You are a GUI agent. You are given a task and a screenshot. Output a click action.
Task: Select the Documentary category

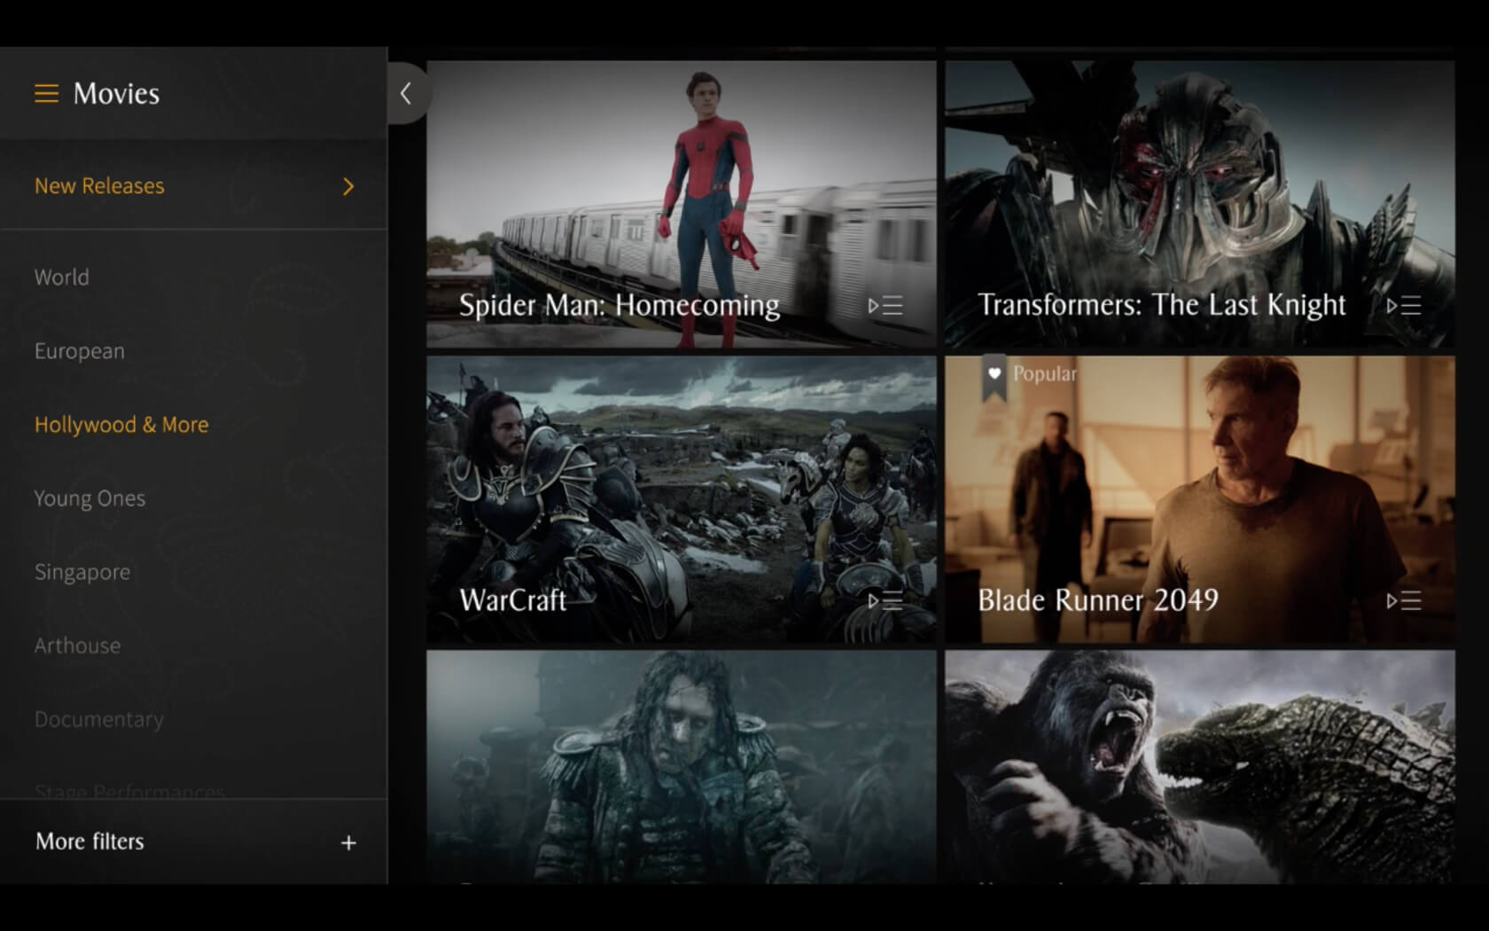click(98, 719)
